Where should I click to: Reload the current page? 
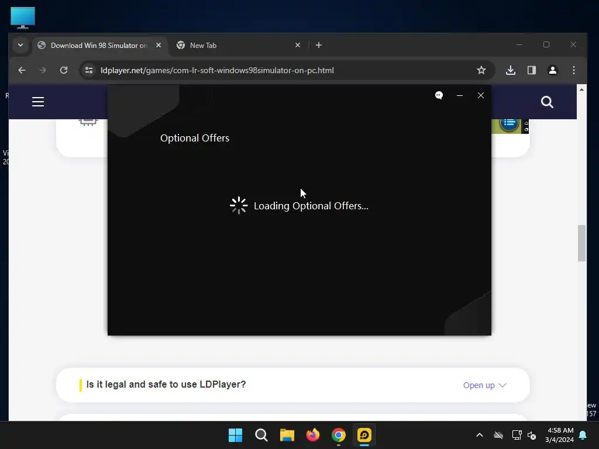[64, 70]
